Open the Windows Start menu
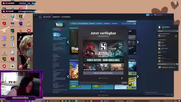Screen dimensions: 181x102 pos(2,101)
